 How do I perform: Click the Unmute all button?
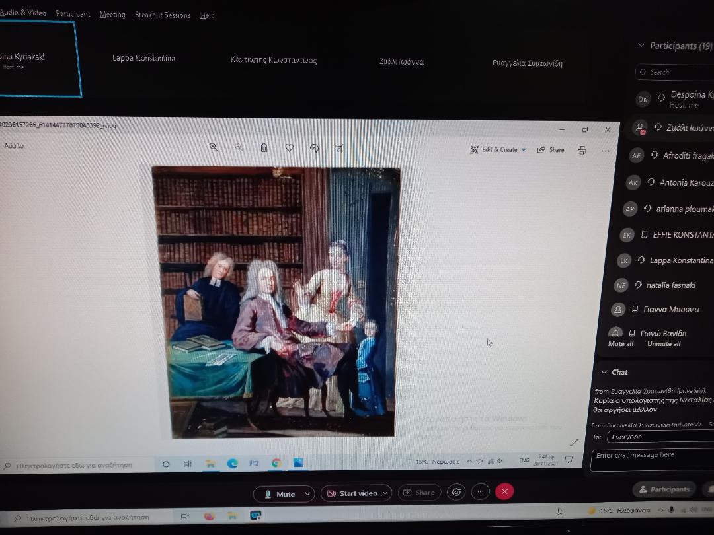pos(664,344)
